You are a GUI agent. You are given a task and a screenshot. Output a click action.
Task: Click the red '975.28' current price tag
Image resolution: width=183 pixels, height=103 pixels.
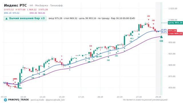click(x=172, y=31)
